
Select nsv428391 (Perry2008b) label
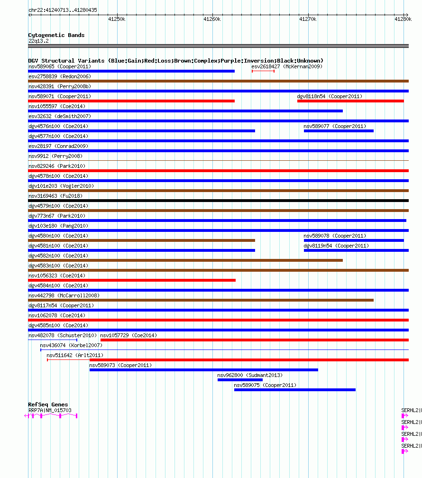coord(60,87)
